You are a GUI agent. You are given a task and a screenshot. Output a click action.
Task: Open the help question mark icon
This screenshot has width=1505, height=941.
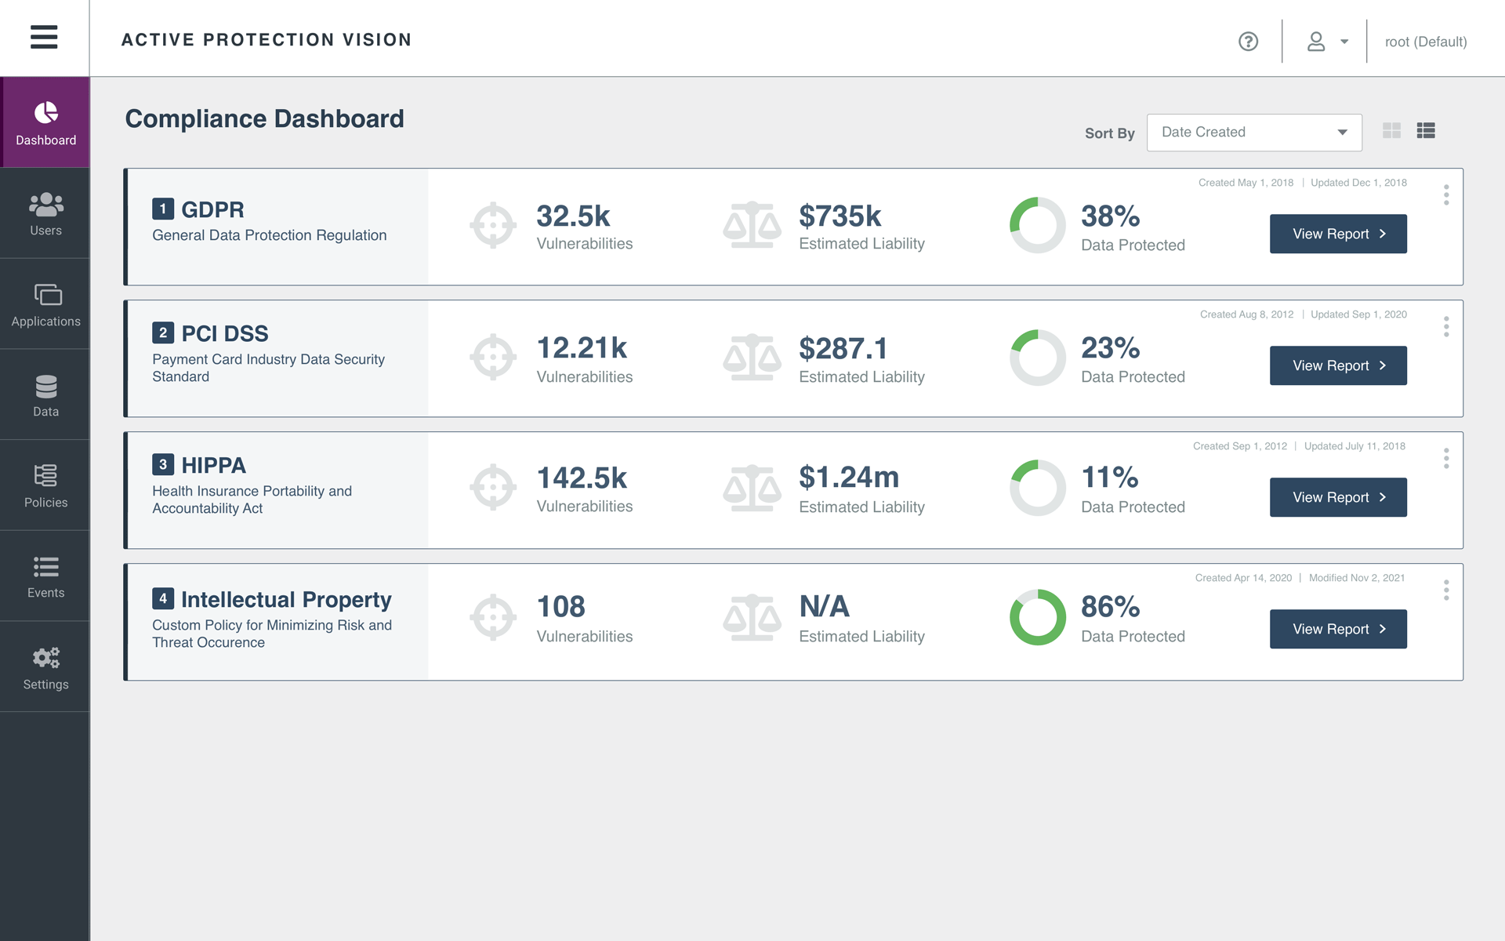point(1248,42)
